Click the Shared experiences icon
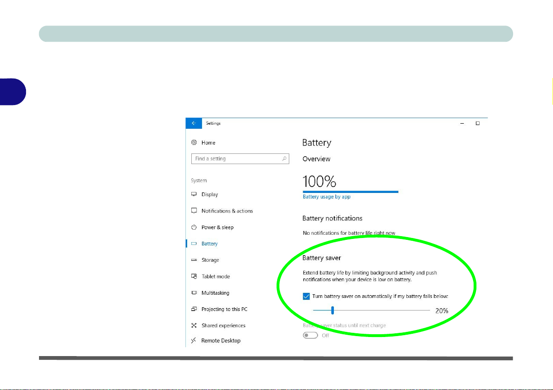 pos(194,325)
